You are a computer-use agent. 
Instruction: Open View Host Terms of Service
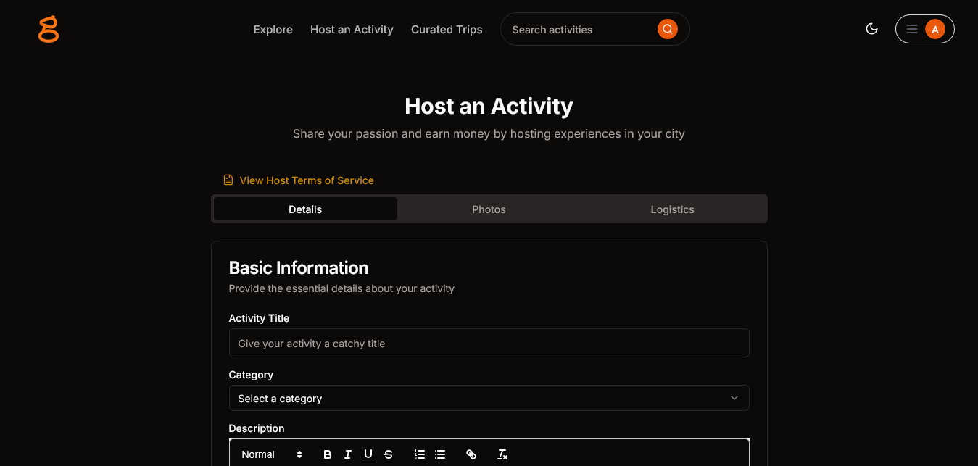[307, 180]
